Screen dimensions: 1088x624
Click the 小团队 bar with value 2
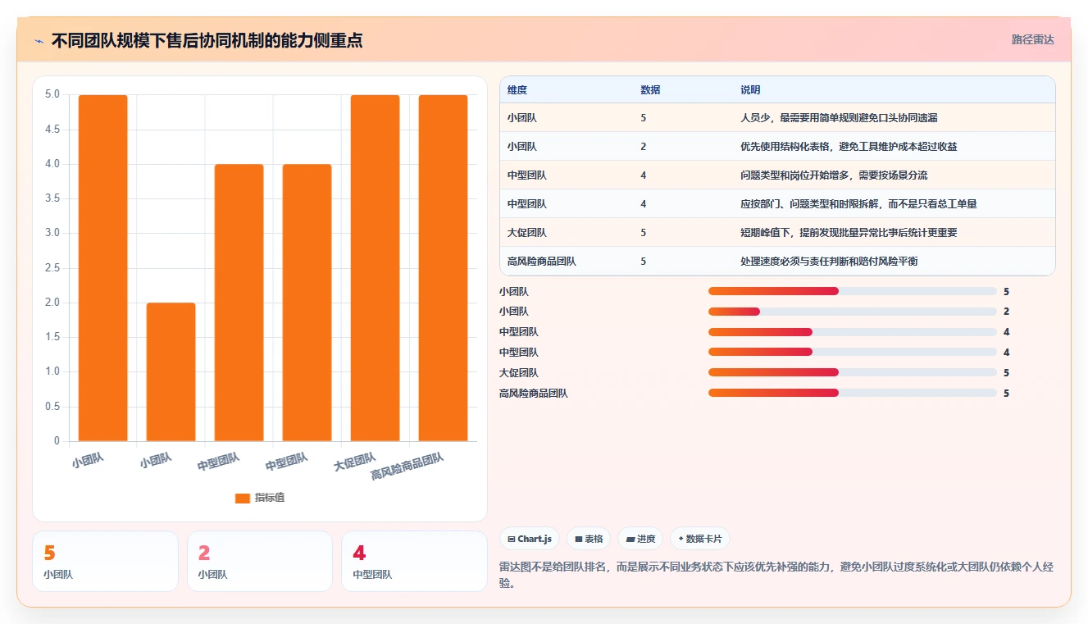click(171, 372)
